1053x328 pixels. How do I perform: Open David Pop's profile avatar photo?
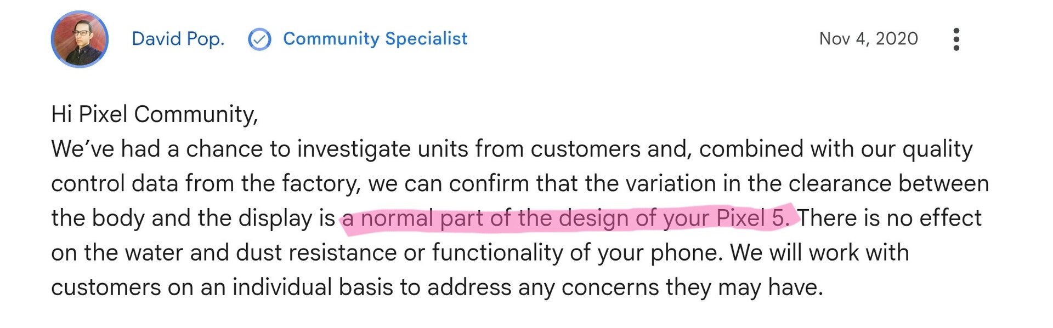[80, 39]
